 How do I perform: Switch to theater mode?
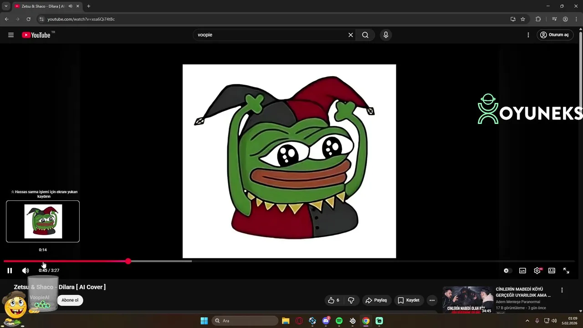click(552, 271)
